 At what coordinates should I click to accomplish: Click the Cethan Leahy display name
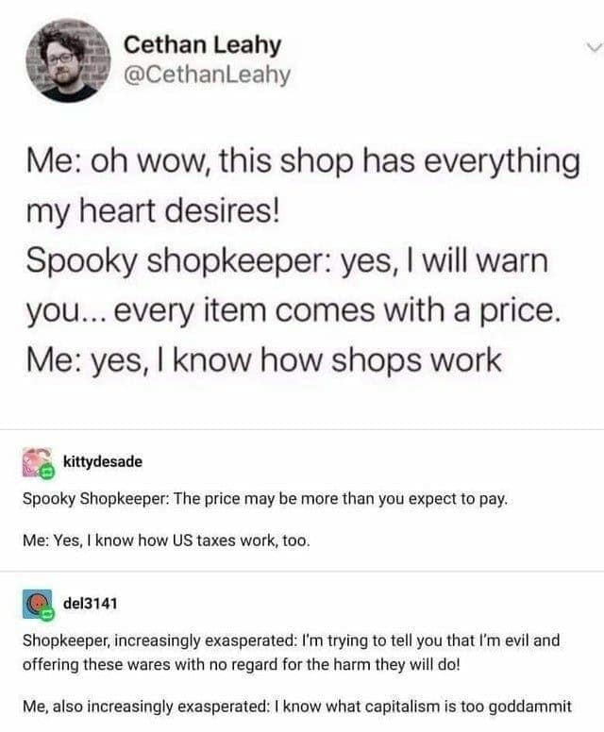point(202,45)
